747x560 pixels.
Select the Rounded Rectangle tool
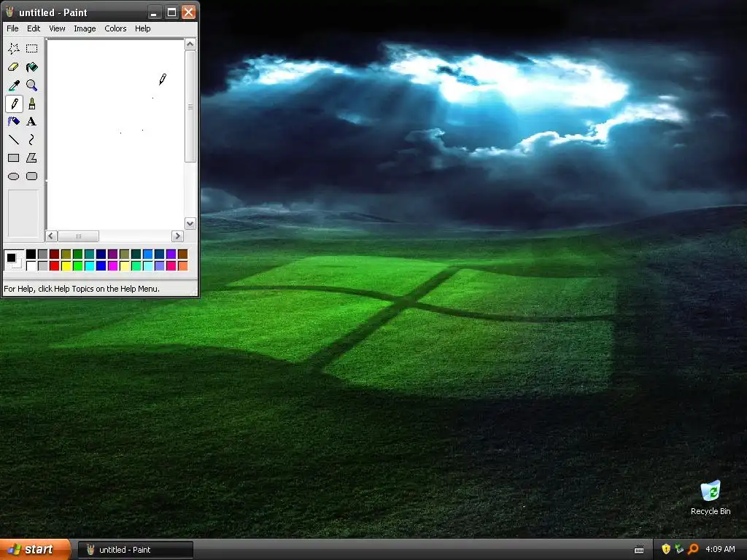pos(32,176)
